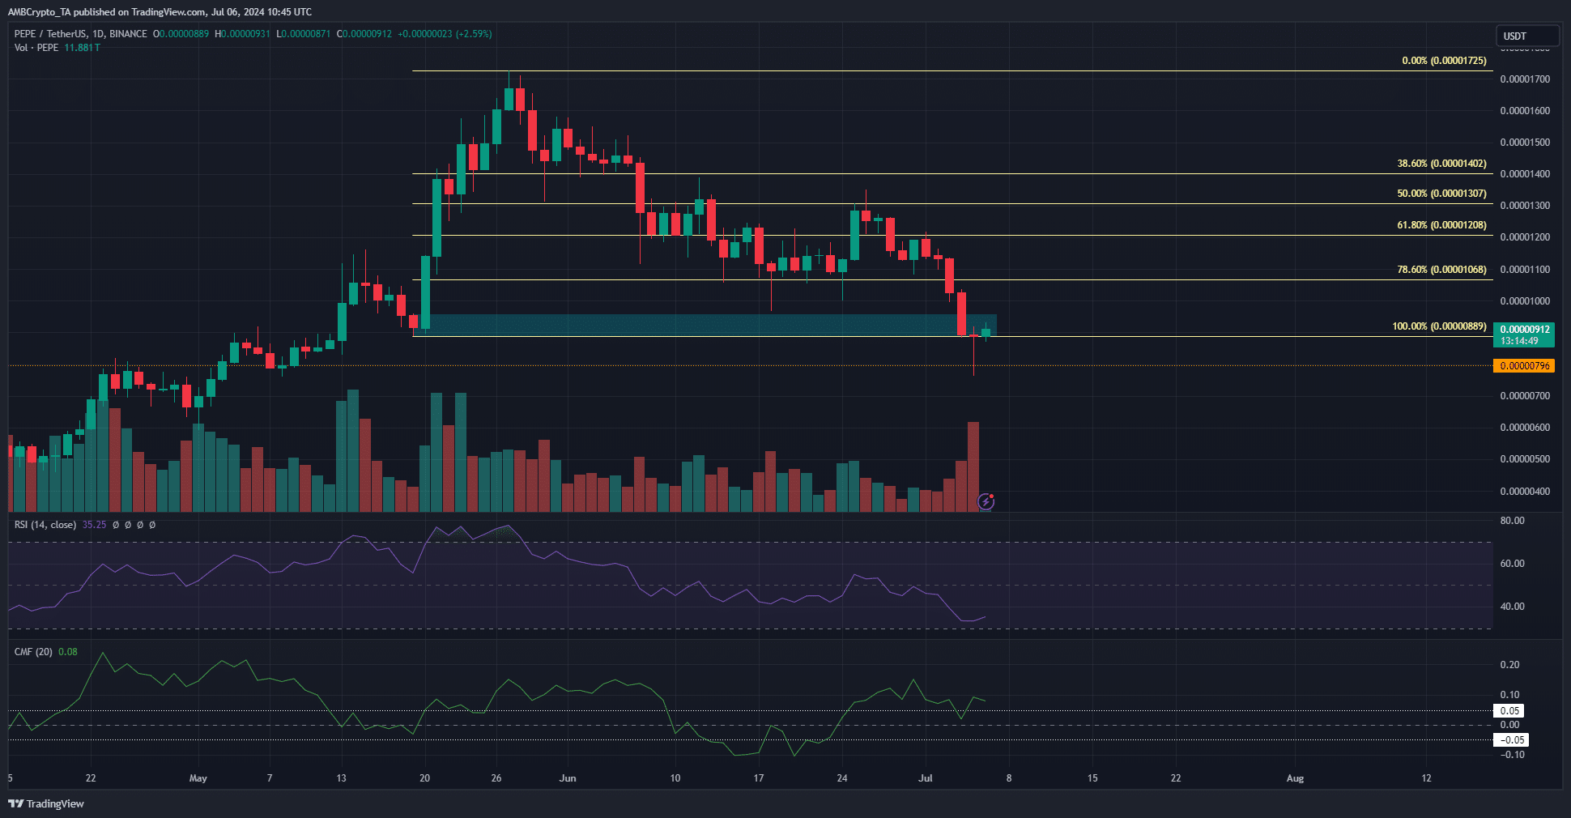This screenshot has width=1571, height=818.
Task: Click the high price H0.00000931 in legend
Action: tap(242, 34)
